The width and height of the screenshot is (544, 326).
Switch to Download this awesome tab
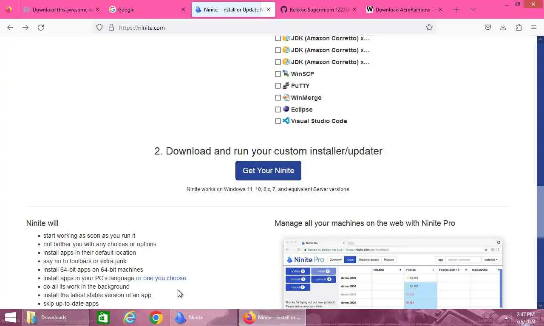pyautogui.click(x=61, y=9)
